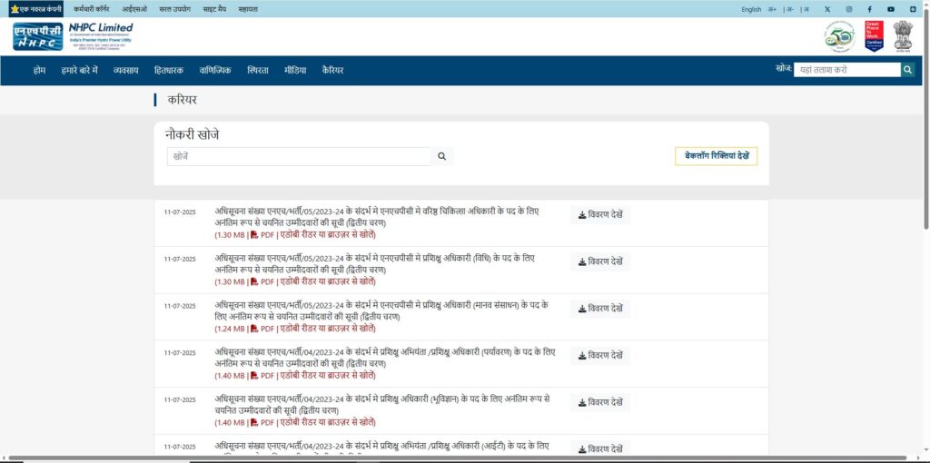Click the नौकरी खोजे search input field
This screenshot has height=463, width=930.
(x=298, y=156)
